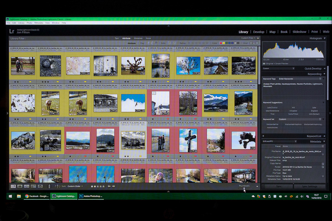Switch to Grid view in the toolbar
The height and width of the screenshot is (221, 332).
13,186
